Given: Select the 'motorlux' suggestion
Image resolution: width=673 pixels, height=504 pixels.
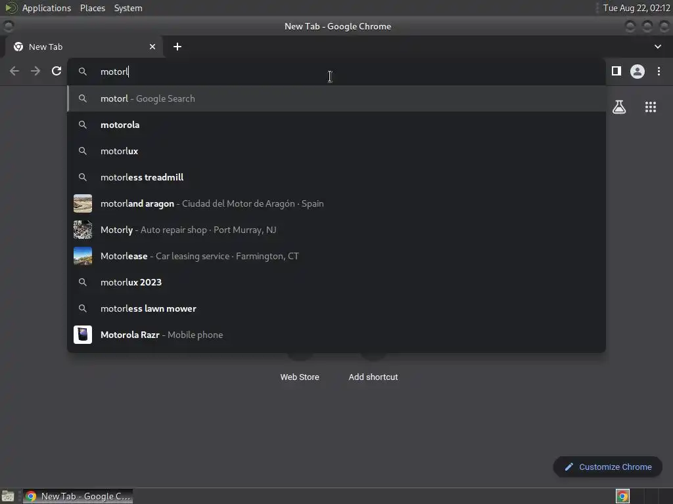Looking at the screenshot, I should 336,151.
